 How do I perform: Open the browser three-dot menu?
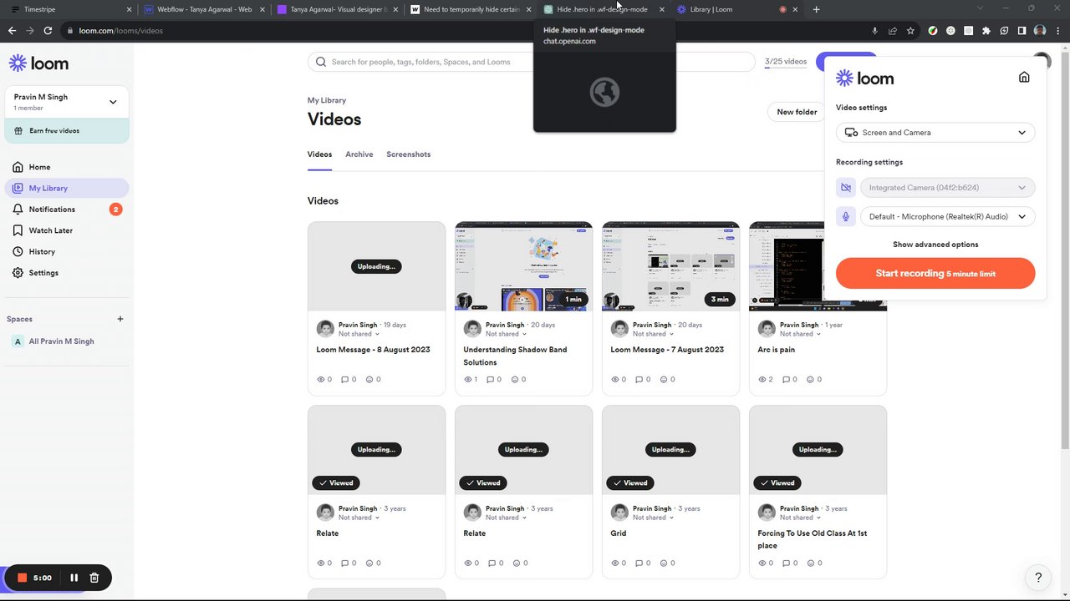click(x=1057, y=31)
